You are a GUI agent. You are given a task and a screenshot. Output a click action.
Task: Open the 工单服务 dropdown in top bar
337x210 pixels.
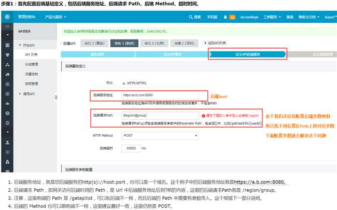272,17
